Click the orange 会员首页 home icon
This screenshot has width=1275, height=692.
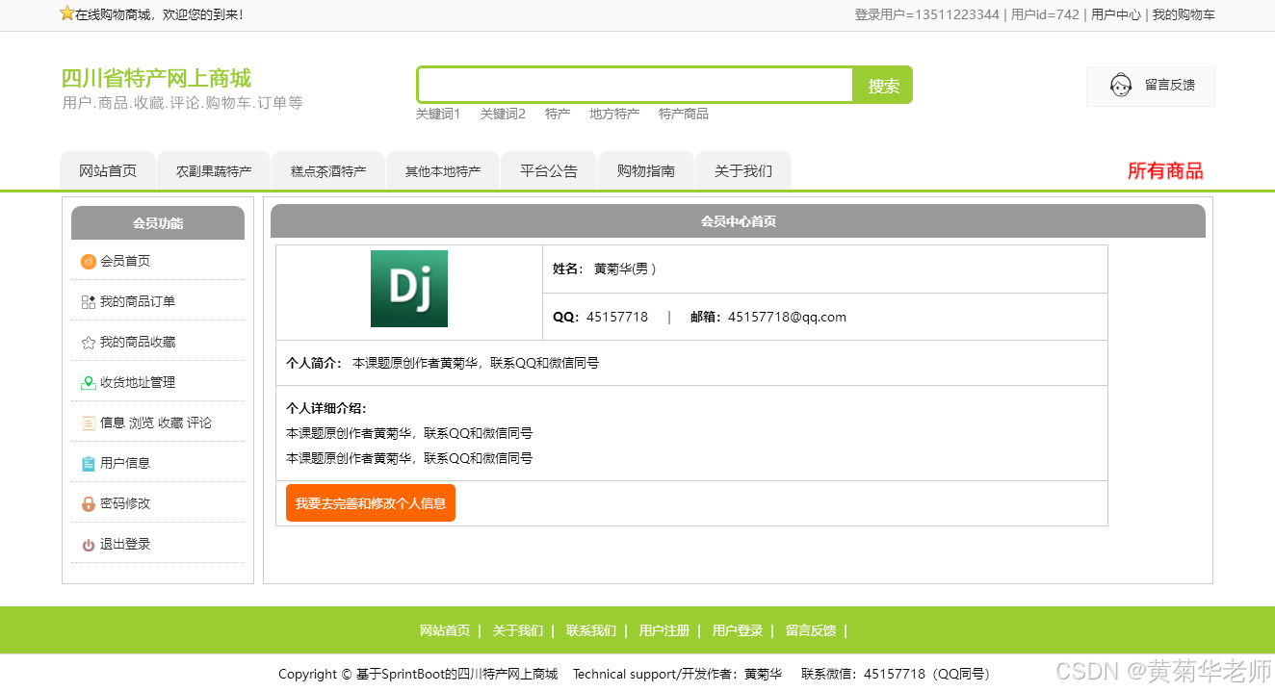click(89, 262)
